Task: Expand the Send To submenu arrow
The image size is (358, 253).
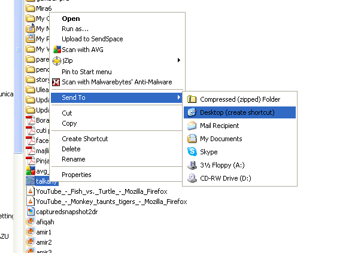Action: (179, 97)
